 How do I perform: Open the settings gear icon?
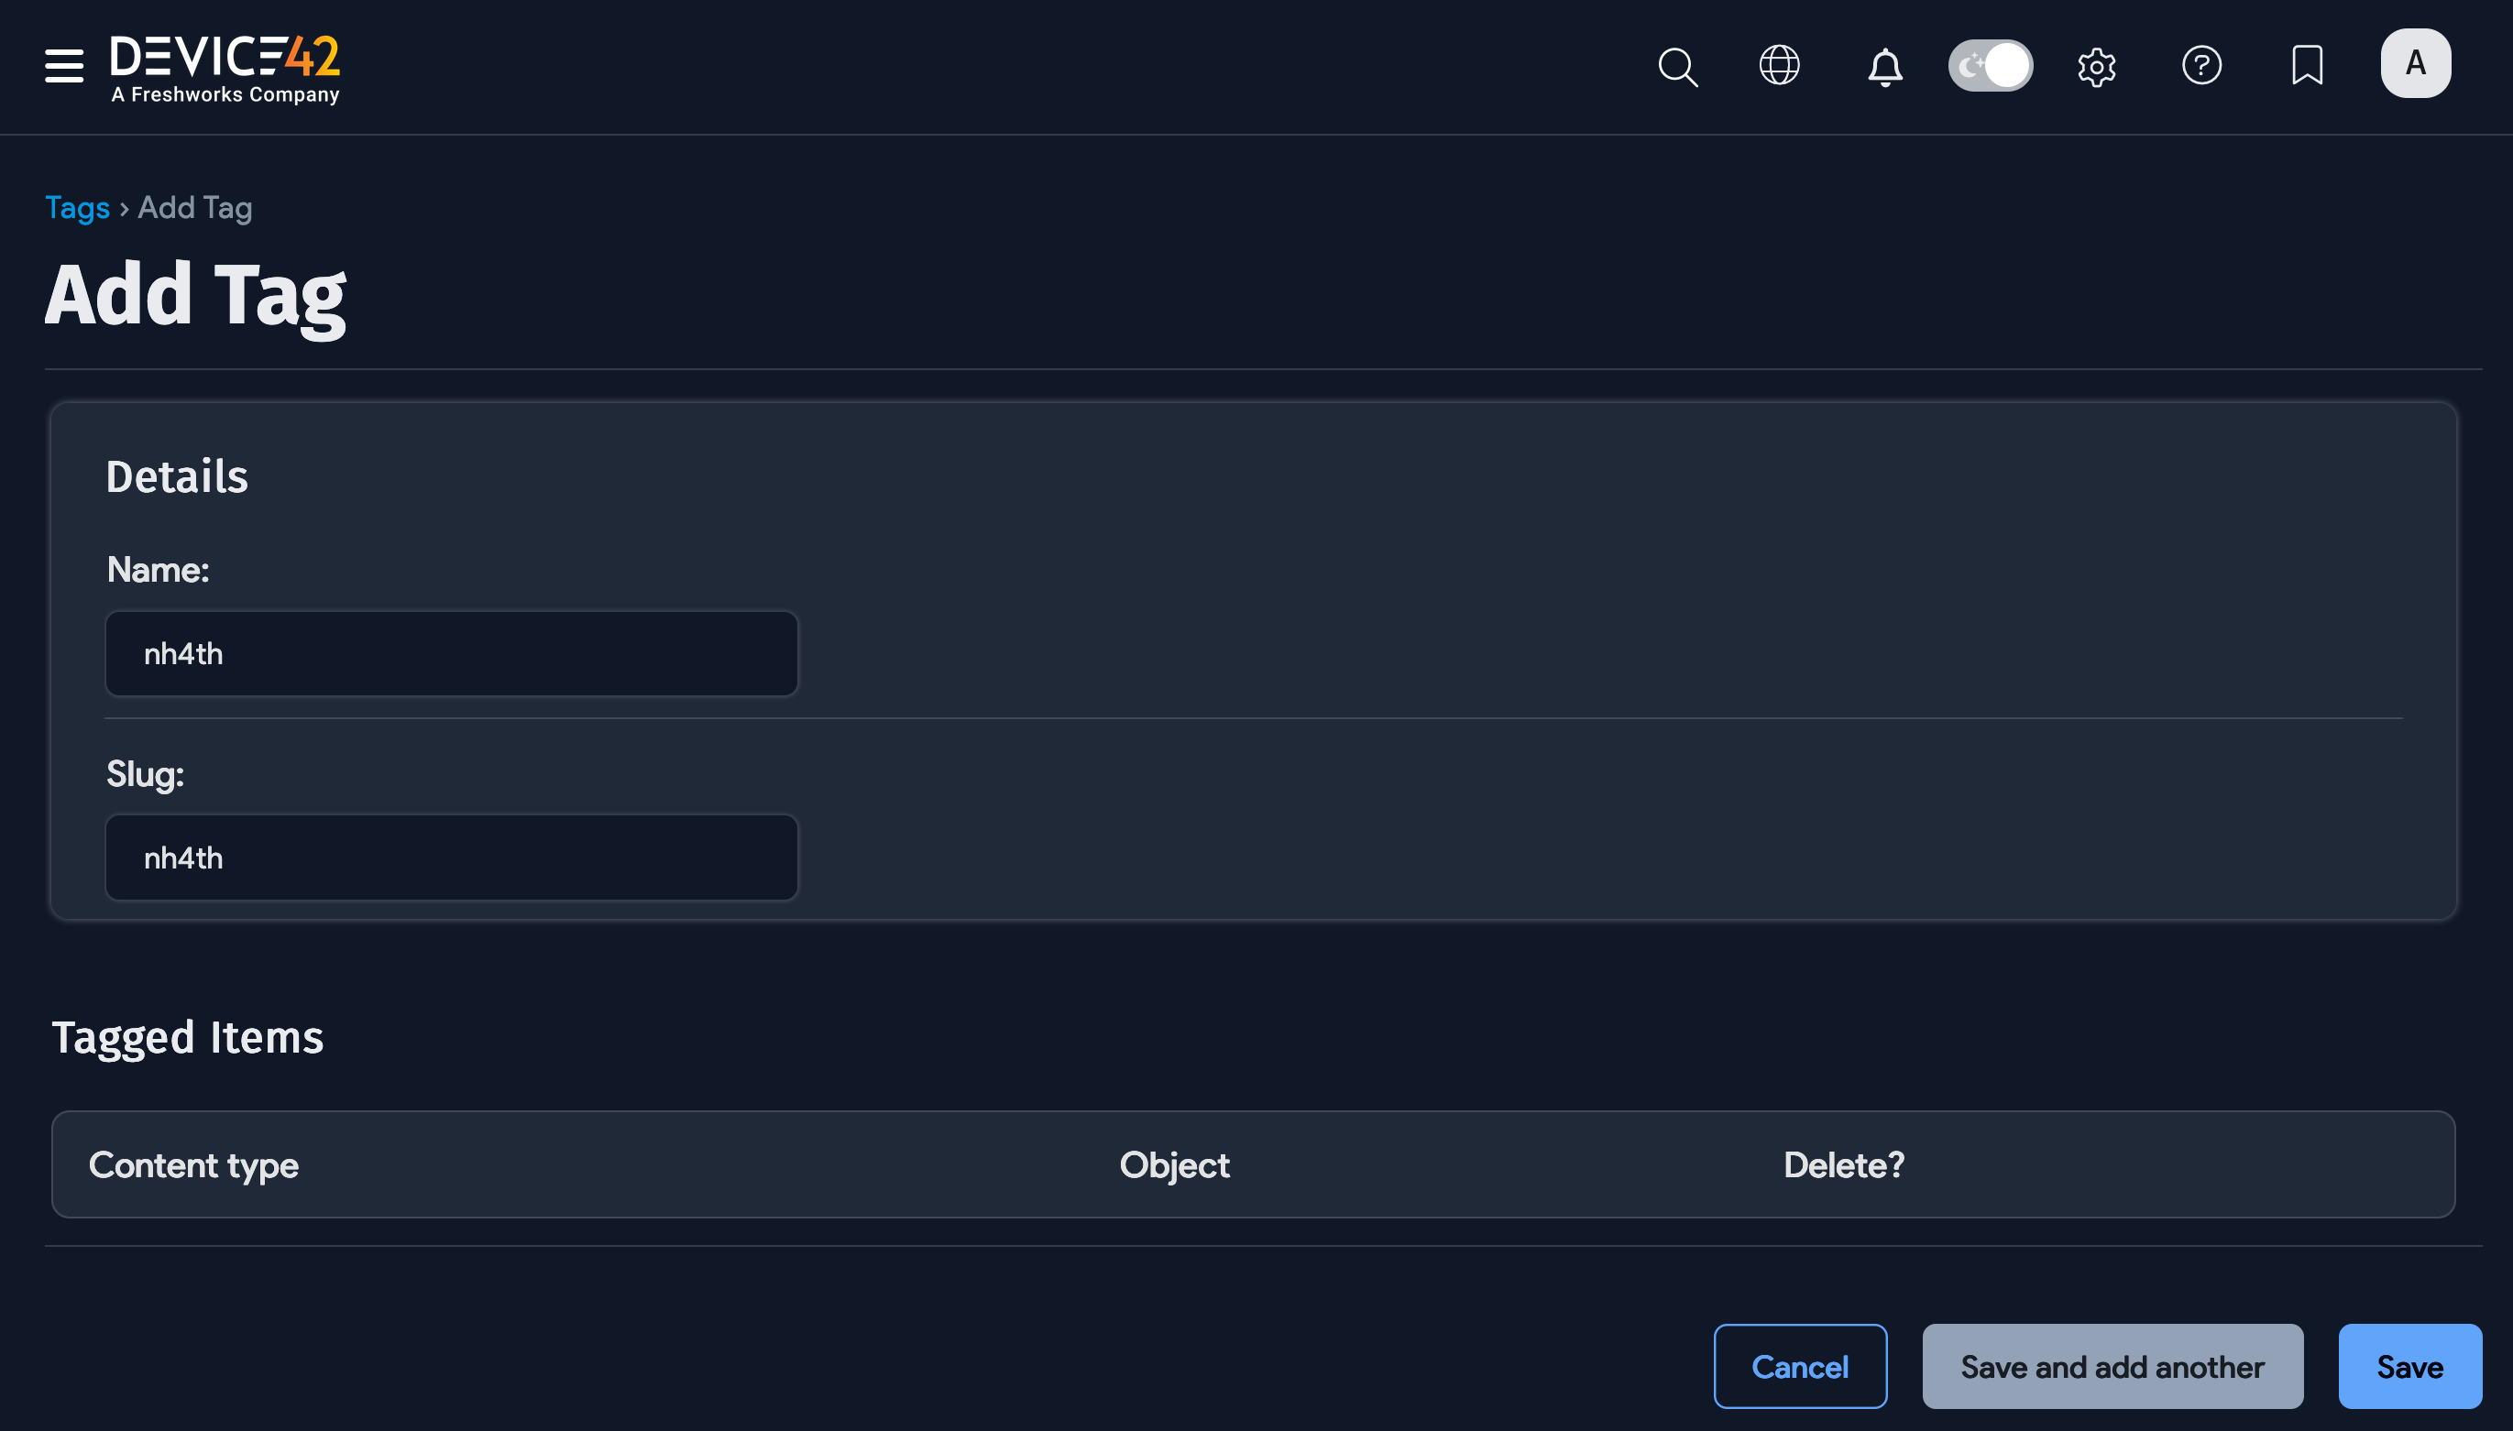coord(2097,66)
